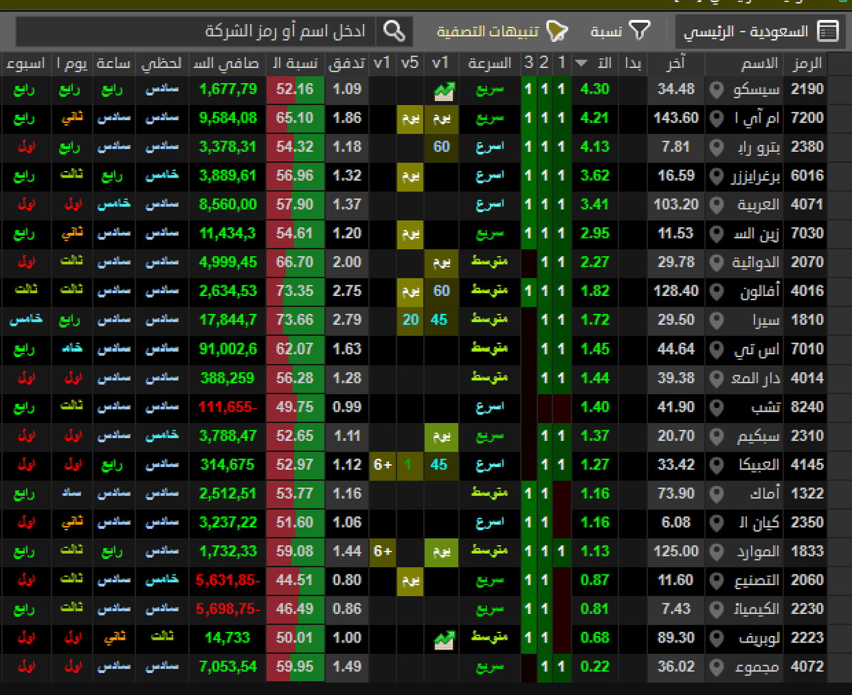Click the sort arrow on الت column header
Image resolution: width=852 pixels, height=695 pixels.
click(x=581, y=64)
